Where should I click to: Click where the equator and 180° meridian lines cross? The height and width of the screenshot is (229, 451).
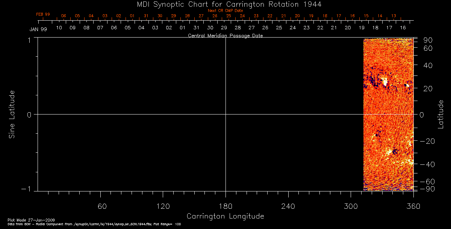click(x=225, y=114)
